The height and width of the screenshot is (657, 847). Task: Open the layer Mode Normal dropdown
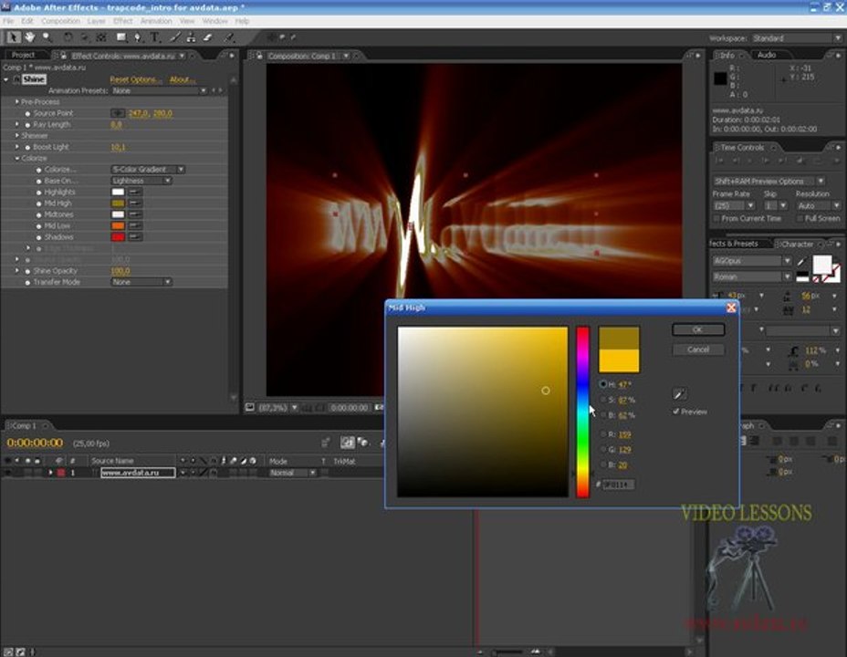point(292,473)
